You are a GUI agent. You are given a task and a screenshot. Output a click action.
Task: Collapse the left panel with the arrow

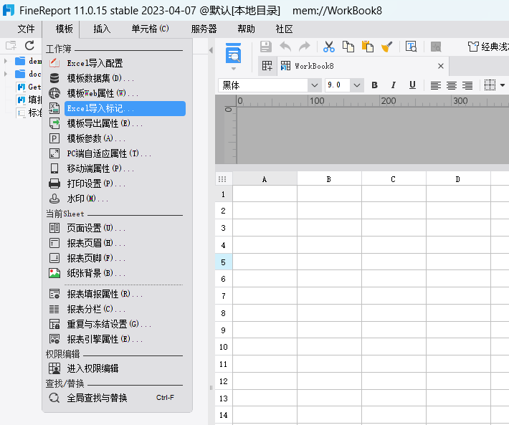[211, 50]
